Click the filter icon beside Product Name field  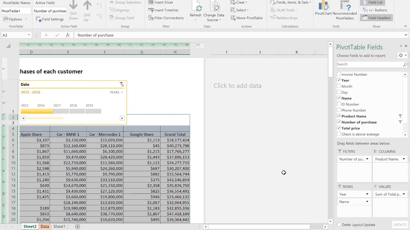pyautogui.click(x=400, y=116)
